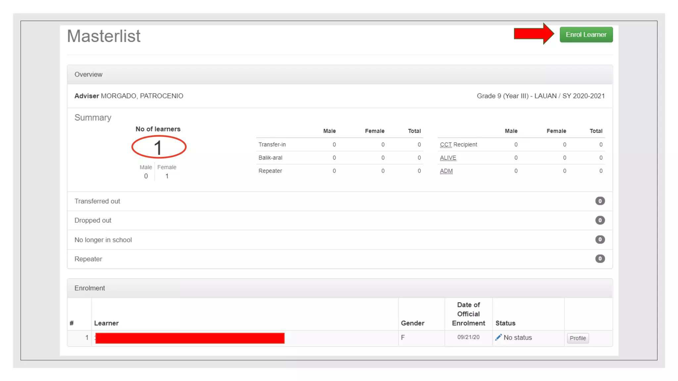Click the pencil edit status icon

pos(498,337)
